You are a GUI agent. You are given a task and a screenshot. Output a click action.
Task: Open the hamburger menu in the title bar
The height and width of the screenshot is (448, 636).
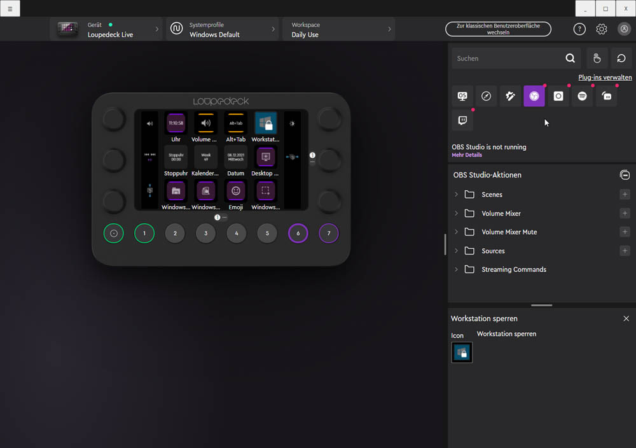(x=10, y=8)
